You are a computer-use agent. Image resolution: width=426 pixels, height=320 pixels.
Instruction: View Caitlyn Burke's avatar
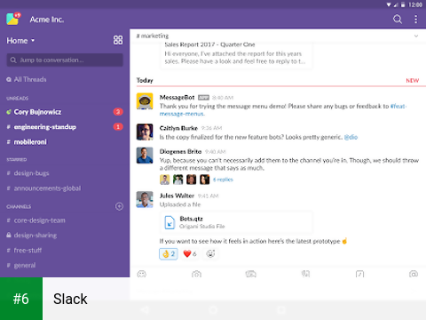pos(145,132)
